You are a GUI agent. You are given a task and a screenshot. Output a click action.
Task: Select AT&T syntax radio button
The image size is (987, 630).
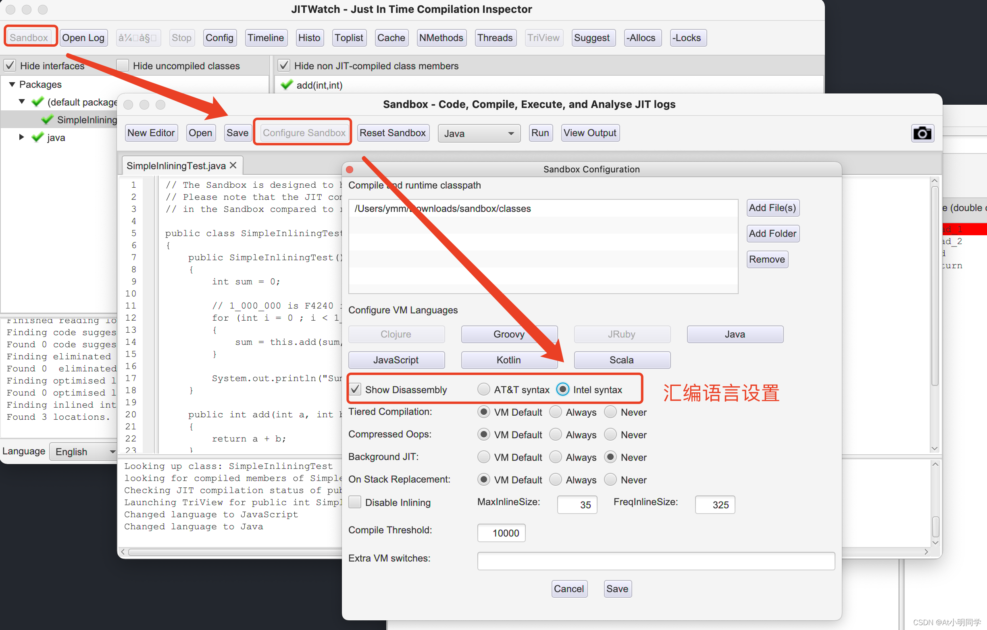point(484,389)
